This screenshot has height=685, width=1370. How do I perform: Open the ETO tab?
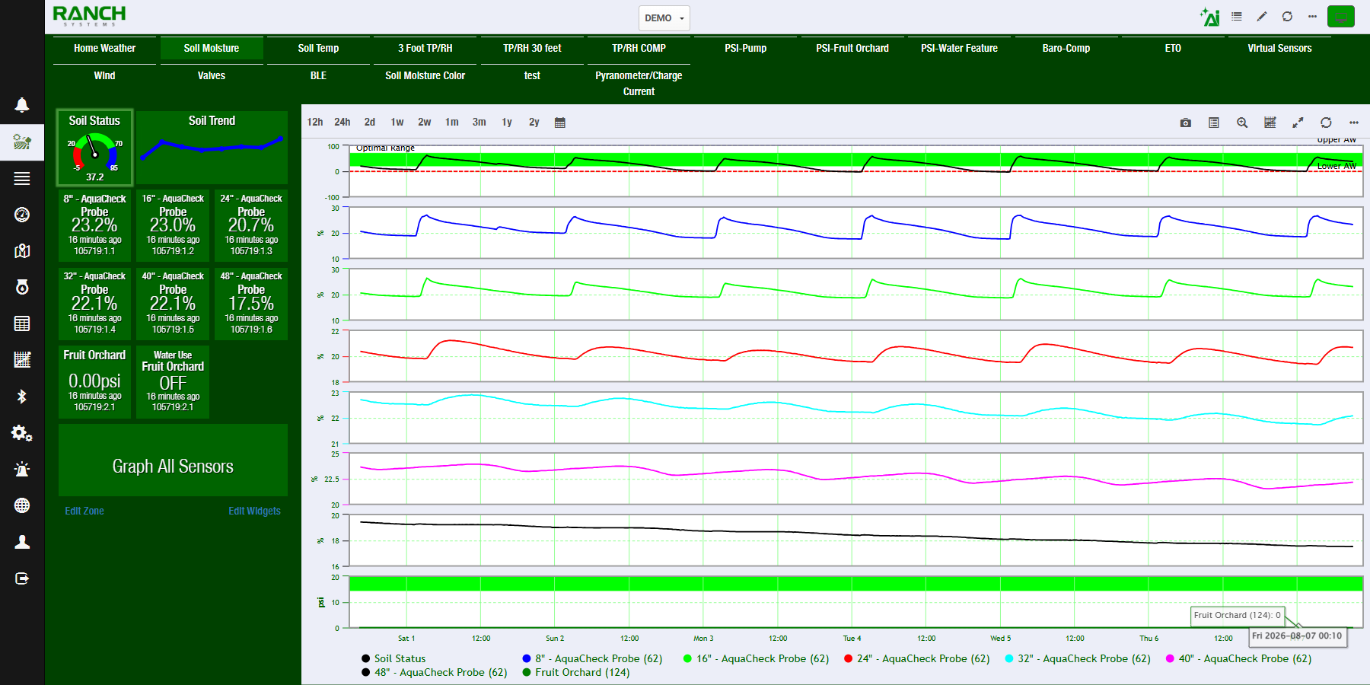click(1173, 48)
